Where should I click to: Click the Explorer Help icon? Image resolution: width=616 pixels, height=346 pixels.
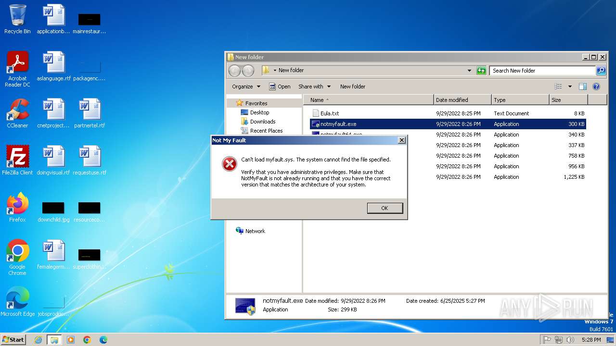pyautogui.click(x=596, y=86)
